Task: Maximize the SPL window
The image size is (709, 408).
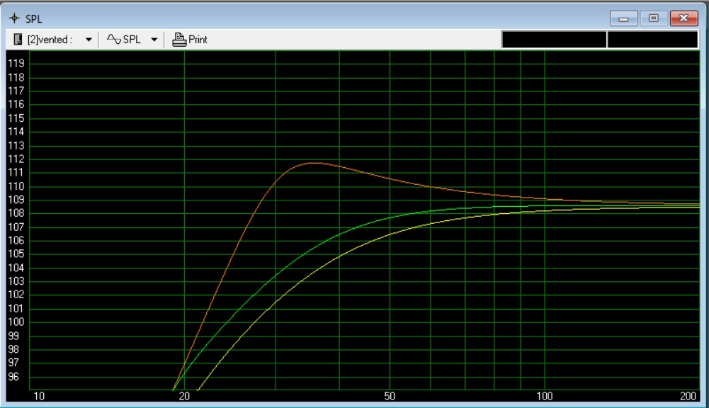Action: tap(653, 18)
